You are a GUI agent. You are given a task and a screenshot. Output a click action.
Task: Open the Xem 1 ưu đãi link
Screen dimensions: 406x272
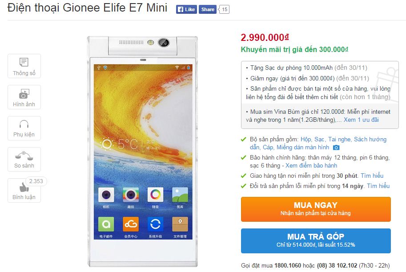[361, 120]
